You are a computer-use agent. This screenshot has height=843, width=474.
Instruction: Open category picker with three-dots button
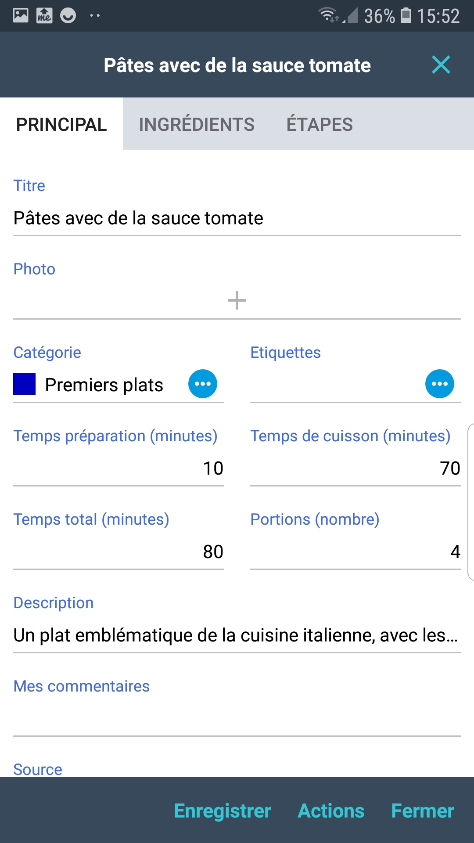pyautogui.click(x=202, y=384)
